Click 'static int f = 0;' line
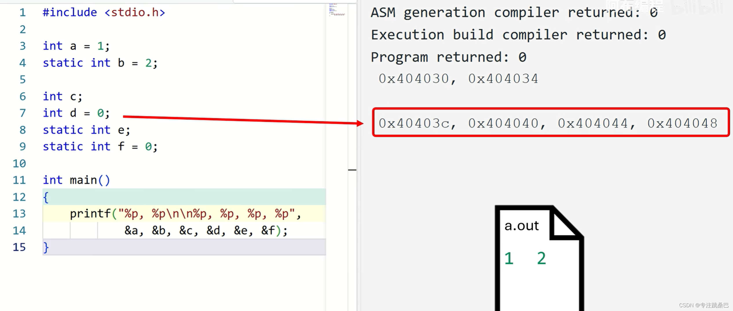 (100, 147)
